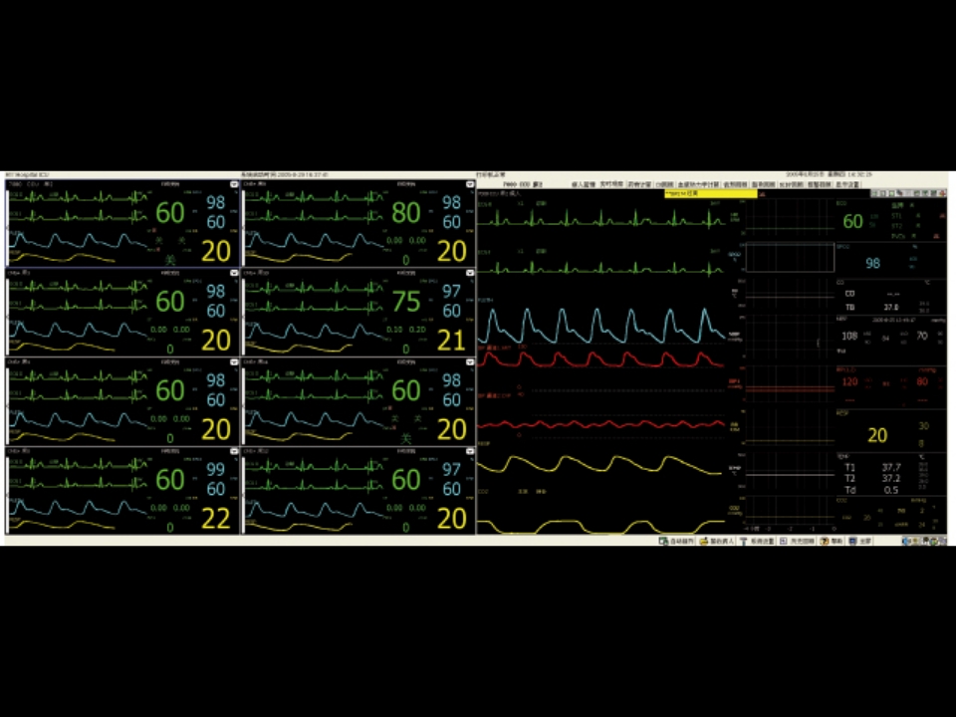Click the yellow respiration value 20 in detail view
This screenshot has width=956, height=717.
click(876, 435)
